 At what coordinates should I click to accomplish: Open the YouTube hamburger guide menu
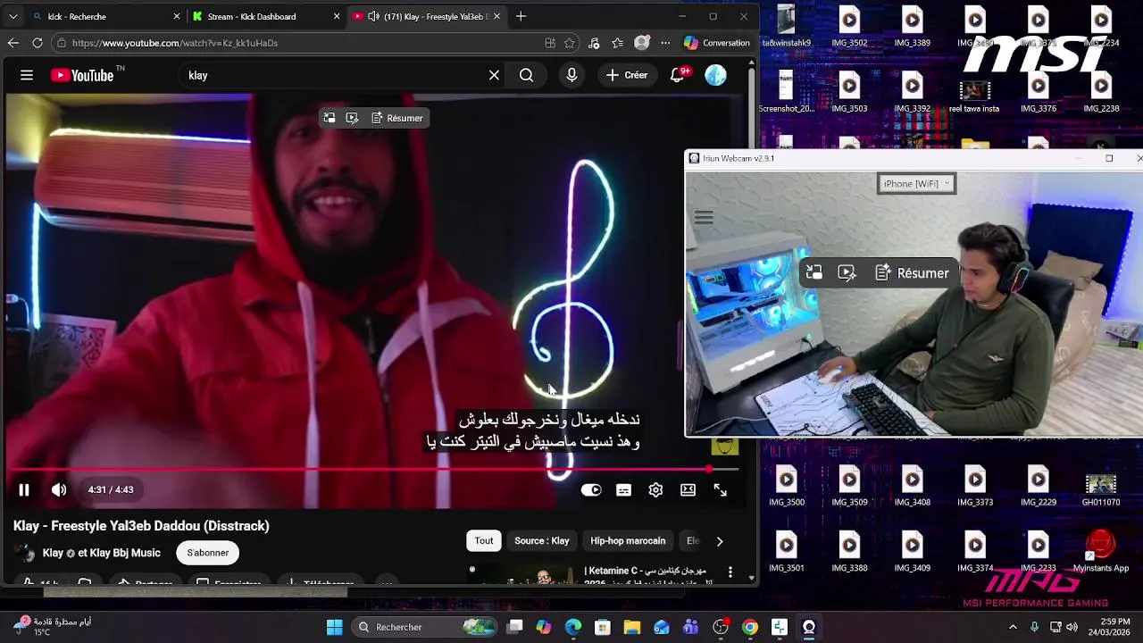(27, 76)
